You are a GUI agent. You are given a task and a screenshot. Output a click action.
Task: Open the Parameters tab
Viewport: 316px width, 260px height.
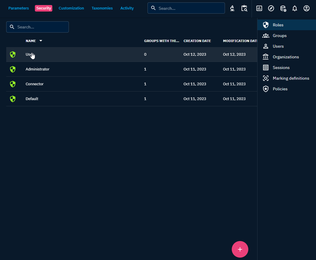(19, 8)
